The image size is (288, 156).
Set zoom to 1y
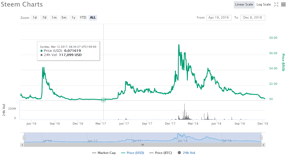click(x=73, y=18)
